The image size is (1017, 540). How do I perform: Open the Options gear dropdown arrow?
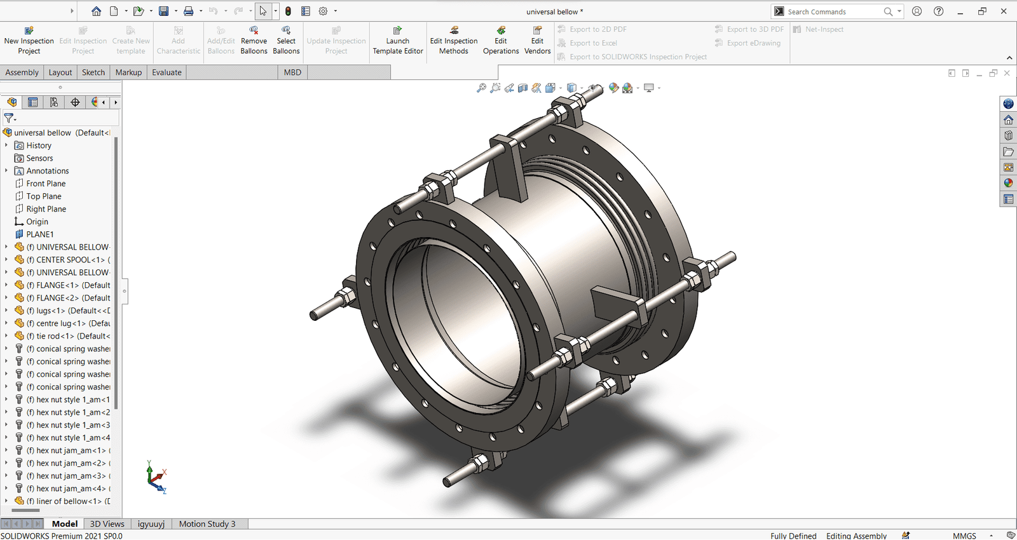pyautogui.click(x=336, y=11)
